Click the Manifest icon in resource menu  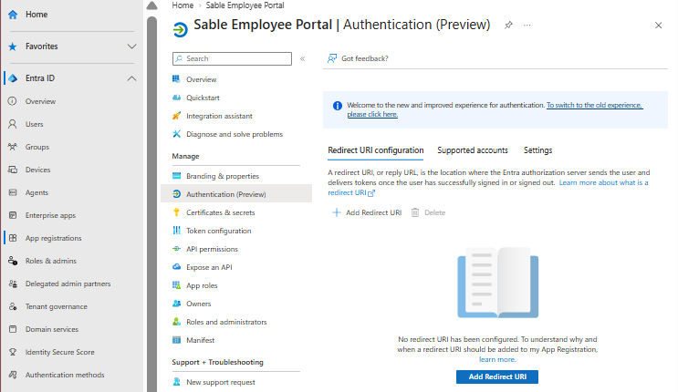point(176,340)
